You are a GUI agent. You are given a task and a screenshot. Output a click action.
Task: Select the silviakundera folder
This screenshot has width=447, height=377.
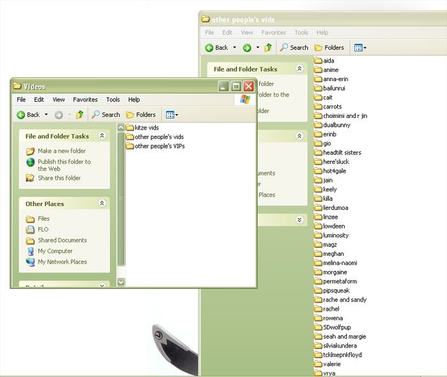tap(335, 346)
